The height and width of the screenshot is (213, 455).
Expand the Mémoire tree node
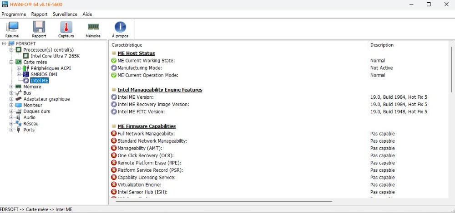(x=11, y=87)
